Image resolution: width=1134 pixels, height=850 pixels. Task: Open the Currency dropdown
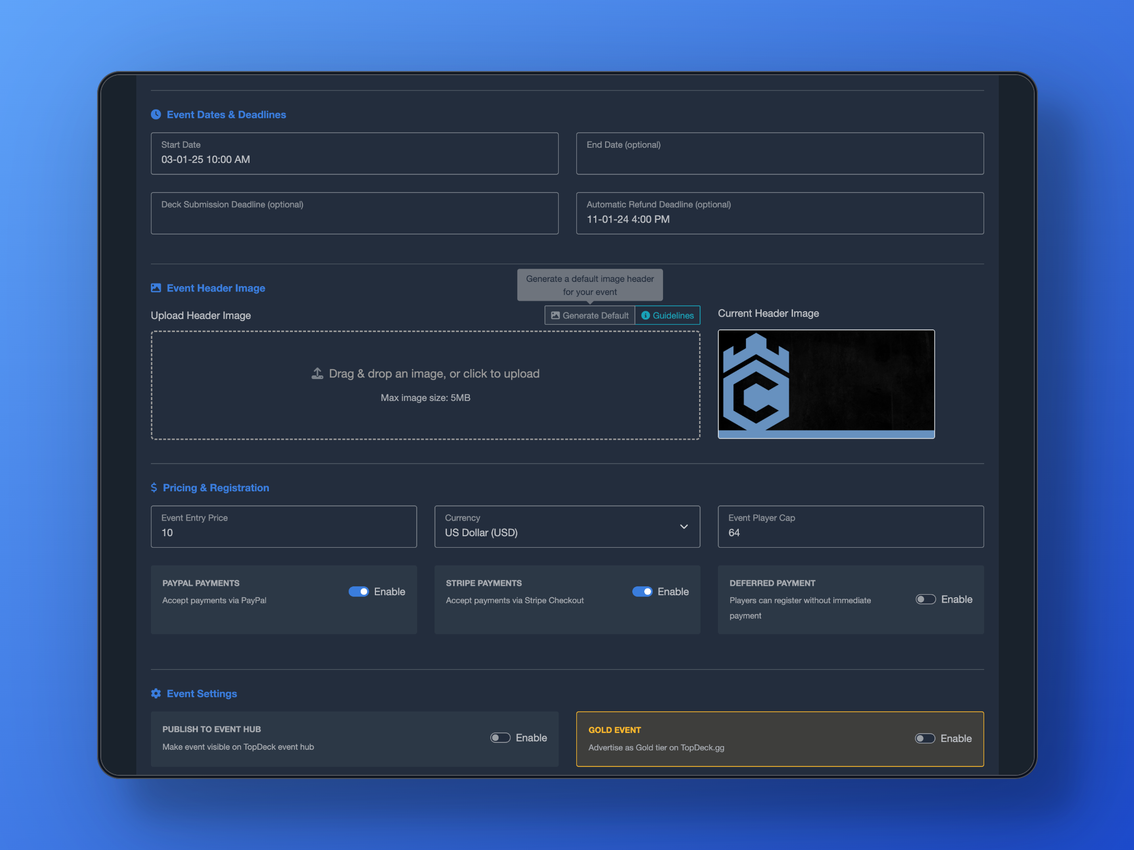click(x=566, y=526)
